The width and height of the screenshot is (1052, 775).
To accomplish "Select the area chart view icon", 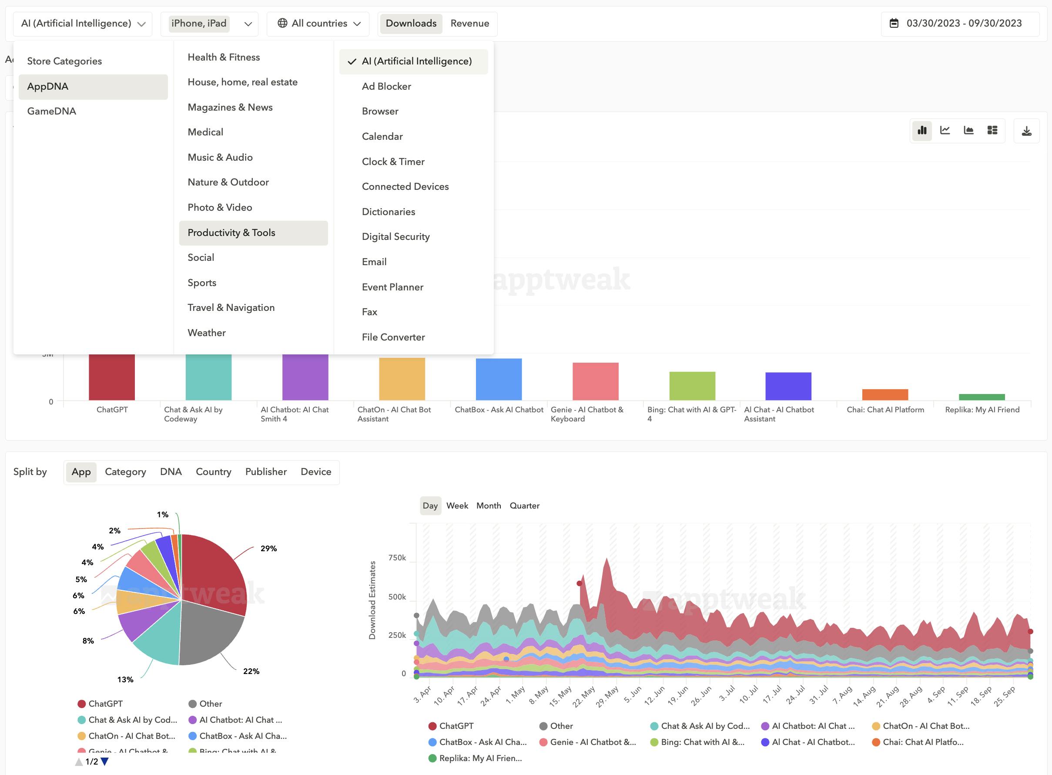I will click(968, 131).
